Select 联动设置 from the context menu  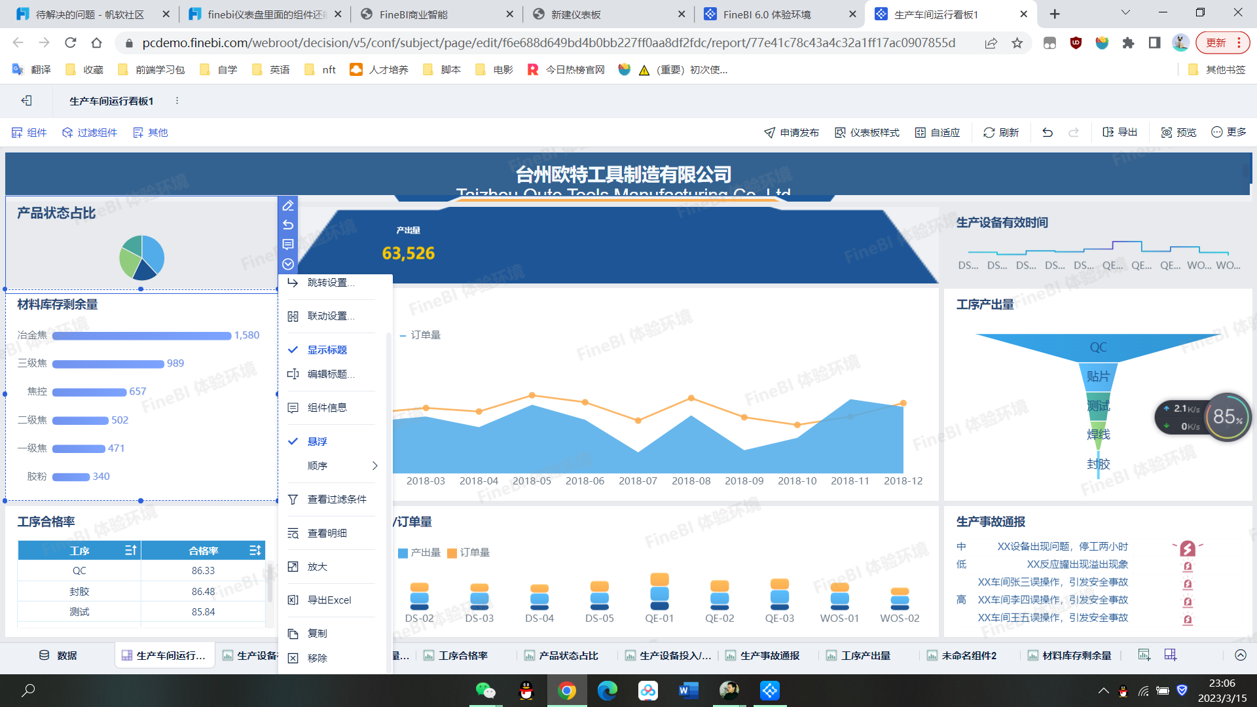click(x=331, y=316)
